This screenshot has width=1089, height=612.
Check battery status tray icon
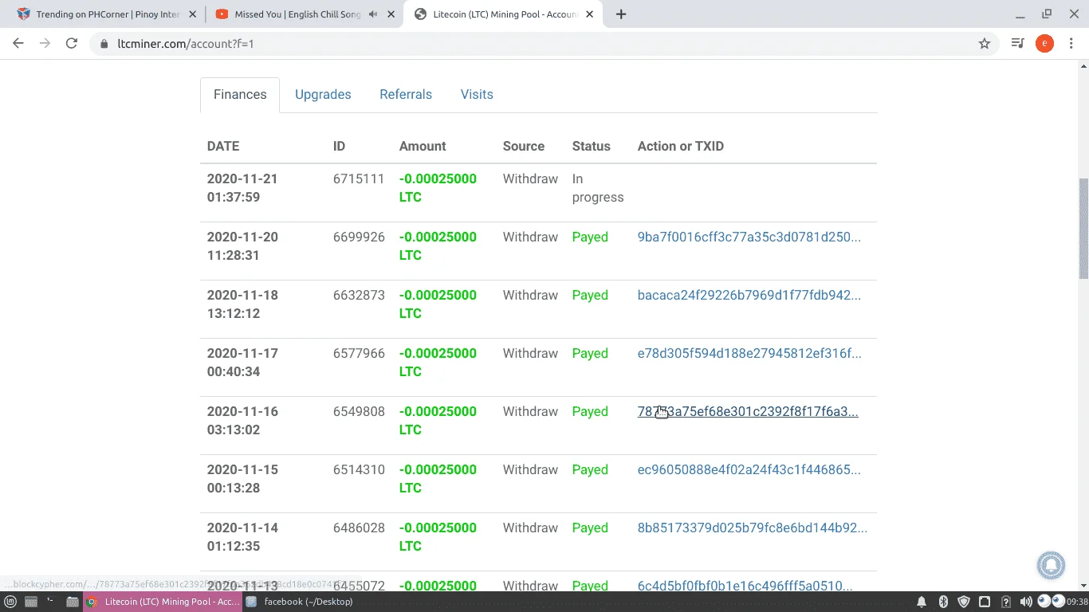(x=1006, y=602)
